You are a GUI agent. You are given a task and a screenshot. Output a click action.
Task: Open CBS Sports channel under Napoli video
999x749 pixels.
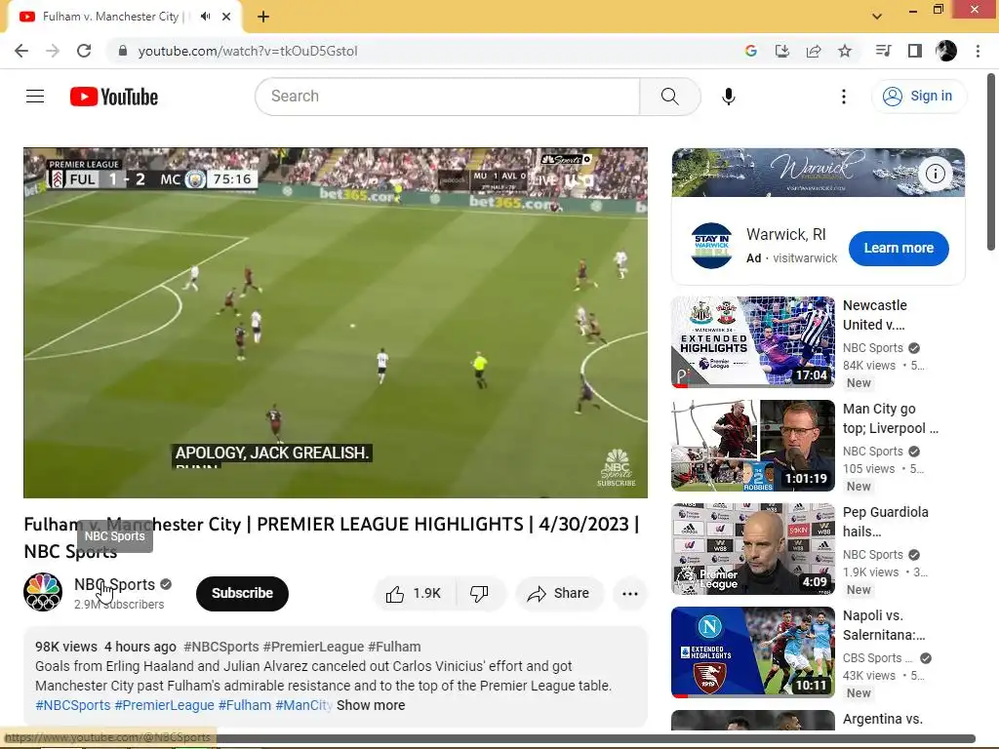pos(877,658)
